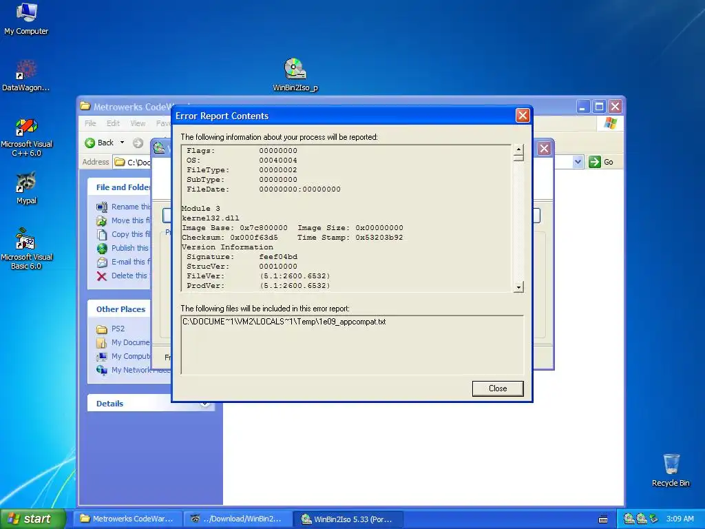Open Mypal browser desktop icon
This screenshot has width=705, height=529.
coord(26,188)
